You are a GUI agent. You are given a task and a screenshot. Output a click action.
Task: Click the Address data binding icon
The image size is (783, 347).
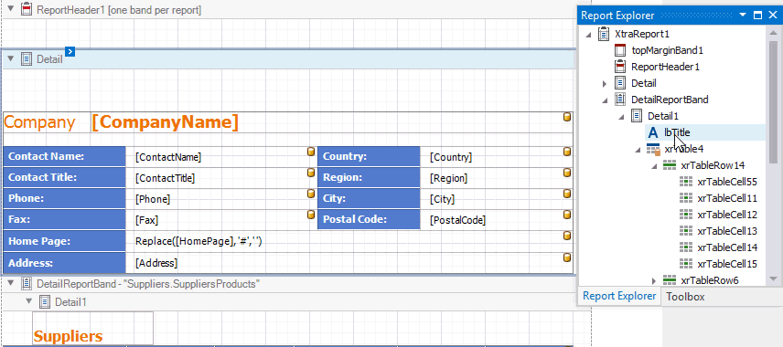point(567,258)
